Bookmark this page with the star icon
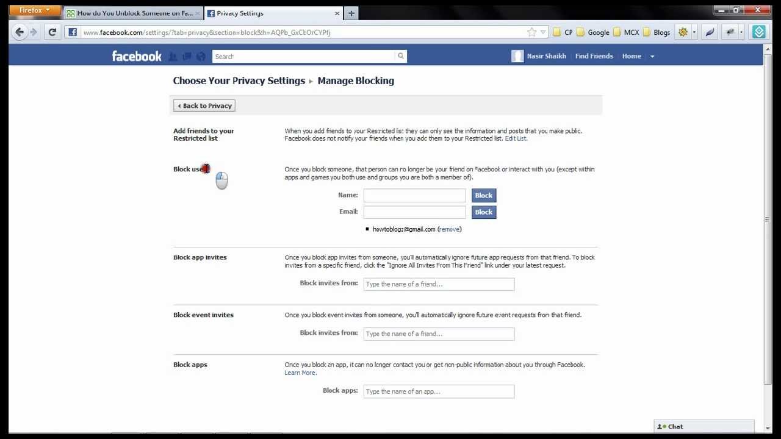 pos(531,32)
